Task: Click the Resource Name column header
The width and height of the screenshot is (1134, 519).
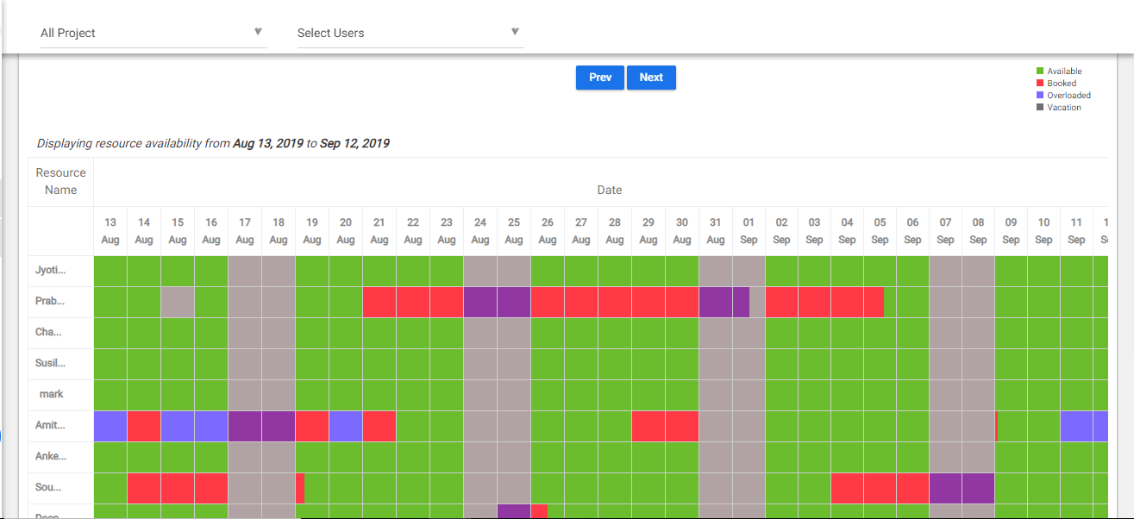Action: pos(60,181)
